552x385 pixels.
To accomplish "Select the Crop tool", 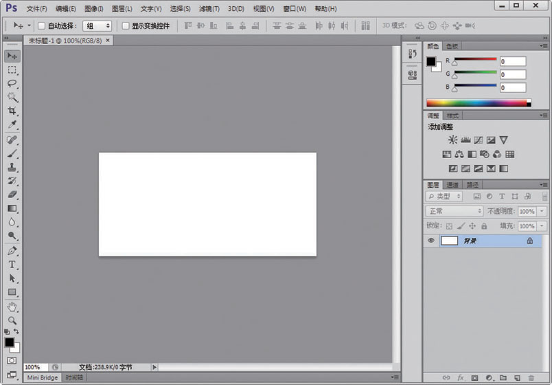I will coord(12,111).
